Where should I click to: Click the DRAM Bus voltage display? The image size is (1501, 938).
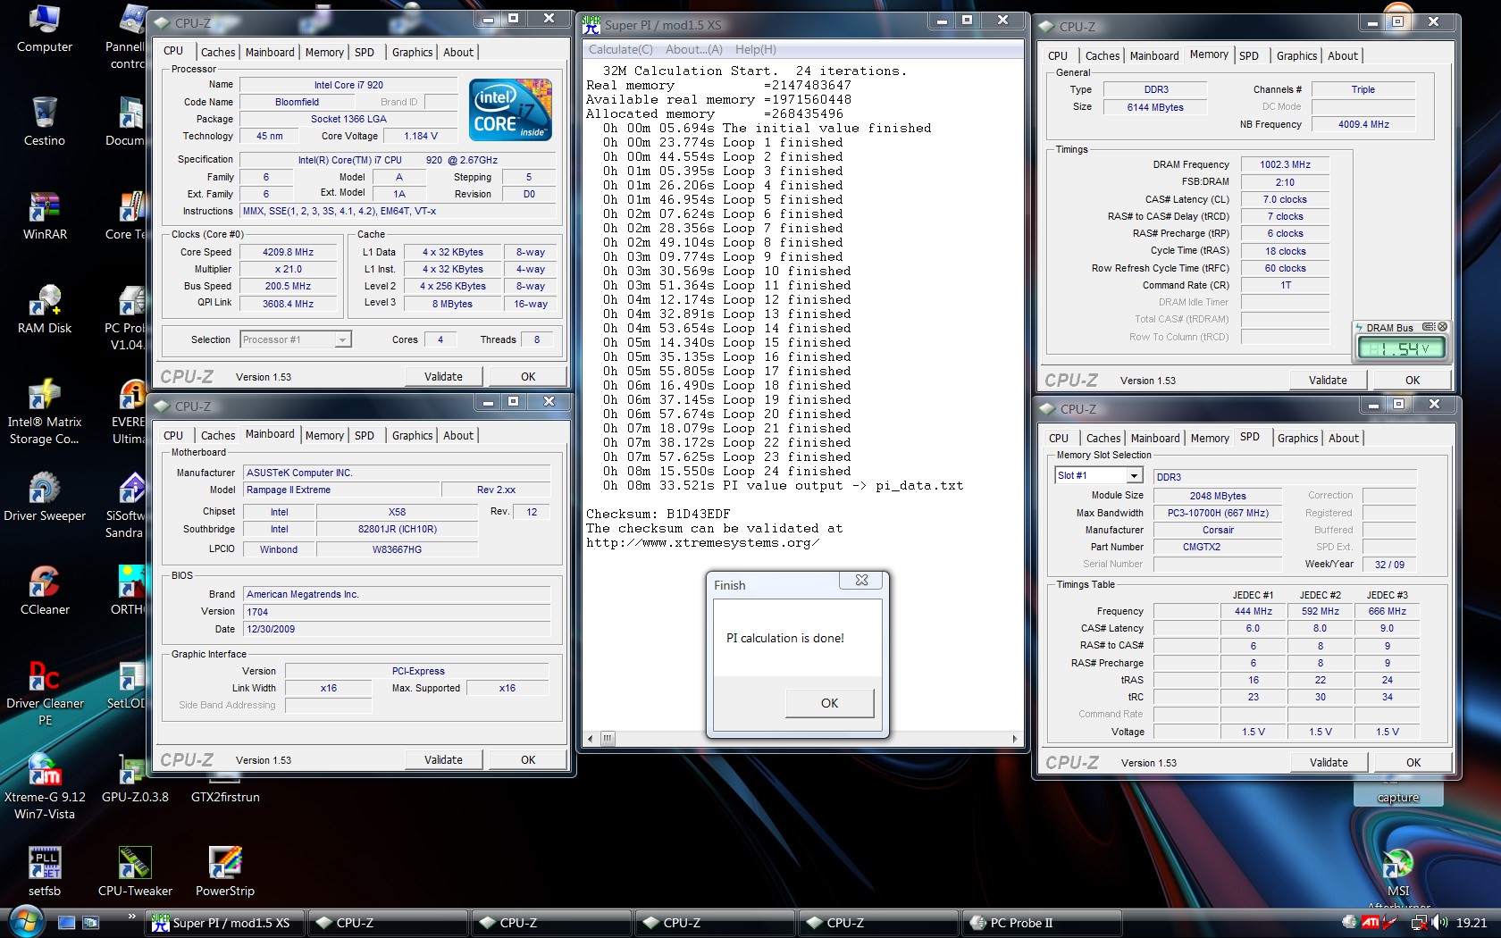(1399, 348)
